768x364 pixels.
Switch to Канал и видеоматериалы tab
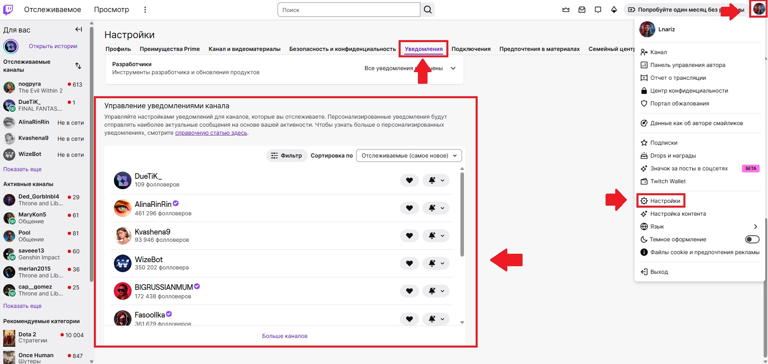245,49
